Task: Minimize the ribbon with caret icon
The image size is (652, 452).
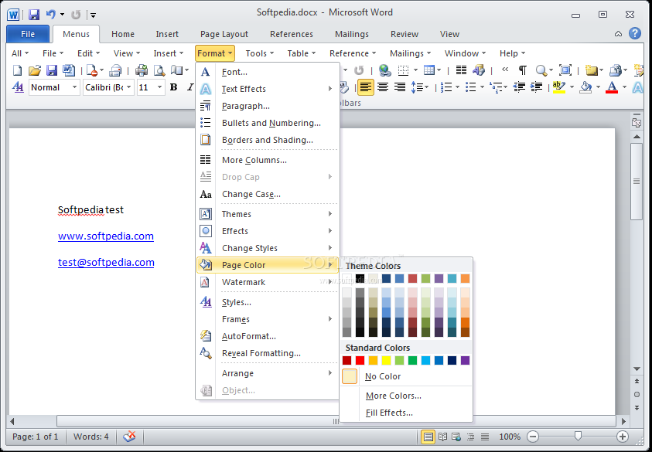Action: pyautogui.click(x=618, y=34)
